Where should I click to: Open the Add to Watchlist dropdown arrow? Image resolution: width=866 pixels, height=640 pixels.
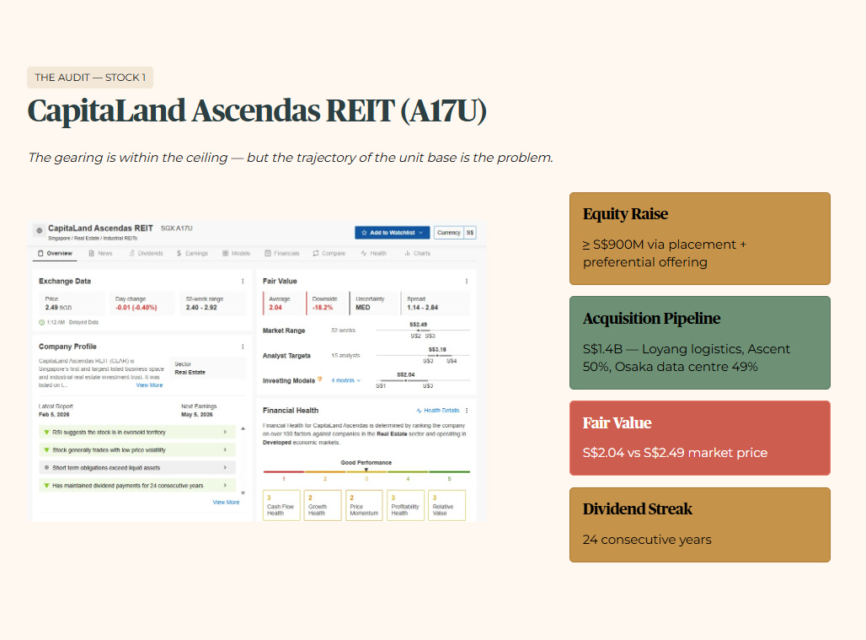pos(421,233)
